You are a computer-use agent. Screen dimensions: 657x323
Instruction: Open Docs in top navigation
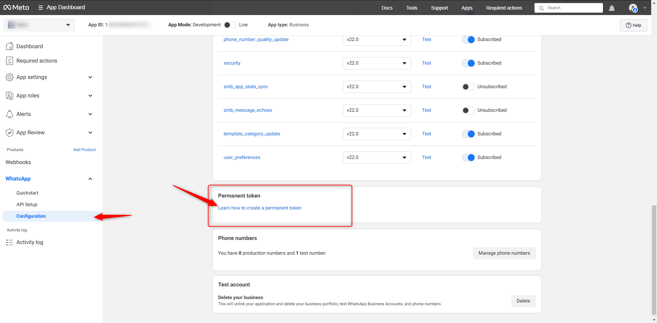click(387, 8)
